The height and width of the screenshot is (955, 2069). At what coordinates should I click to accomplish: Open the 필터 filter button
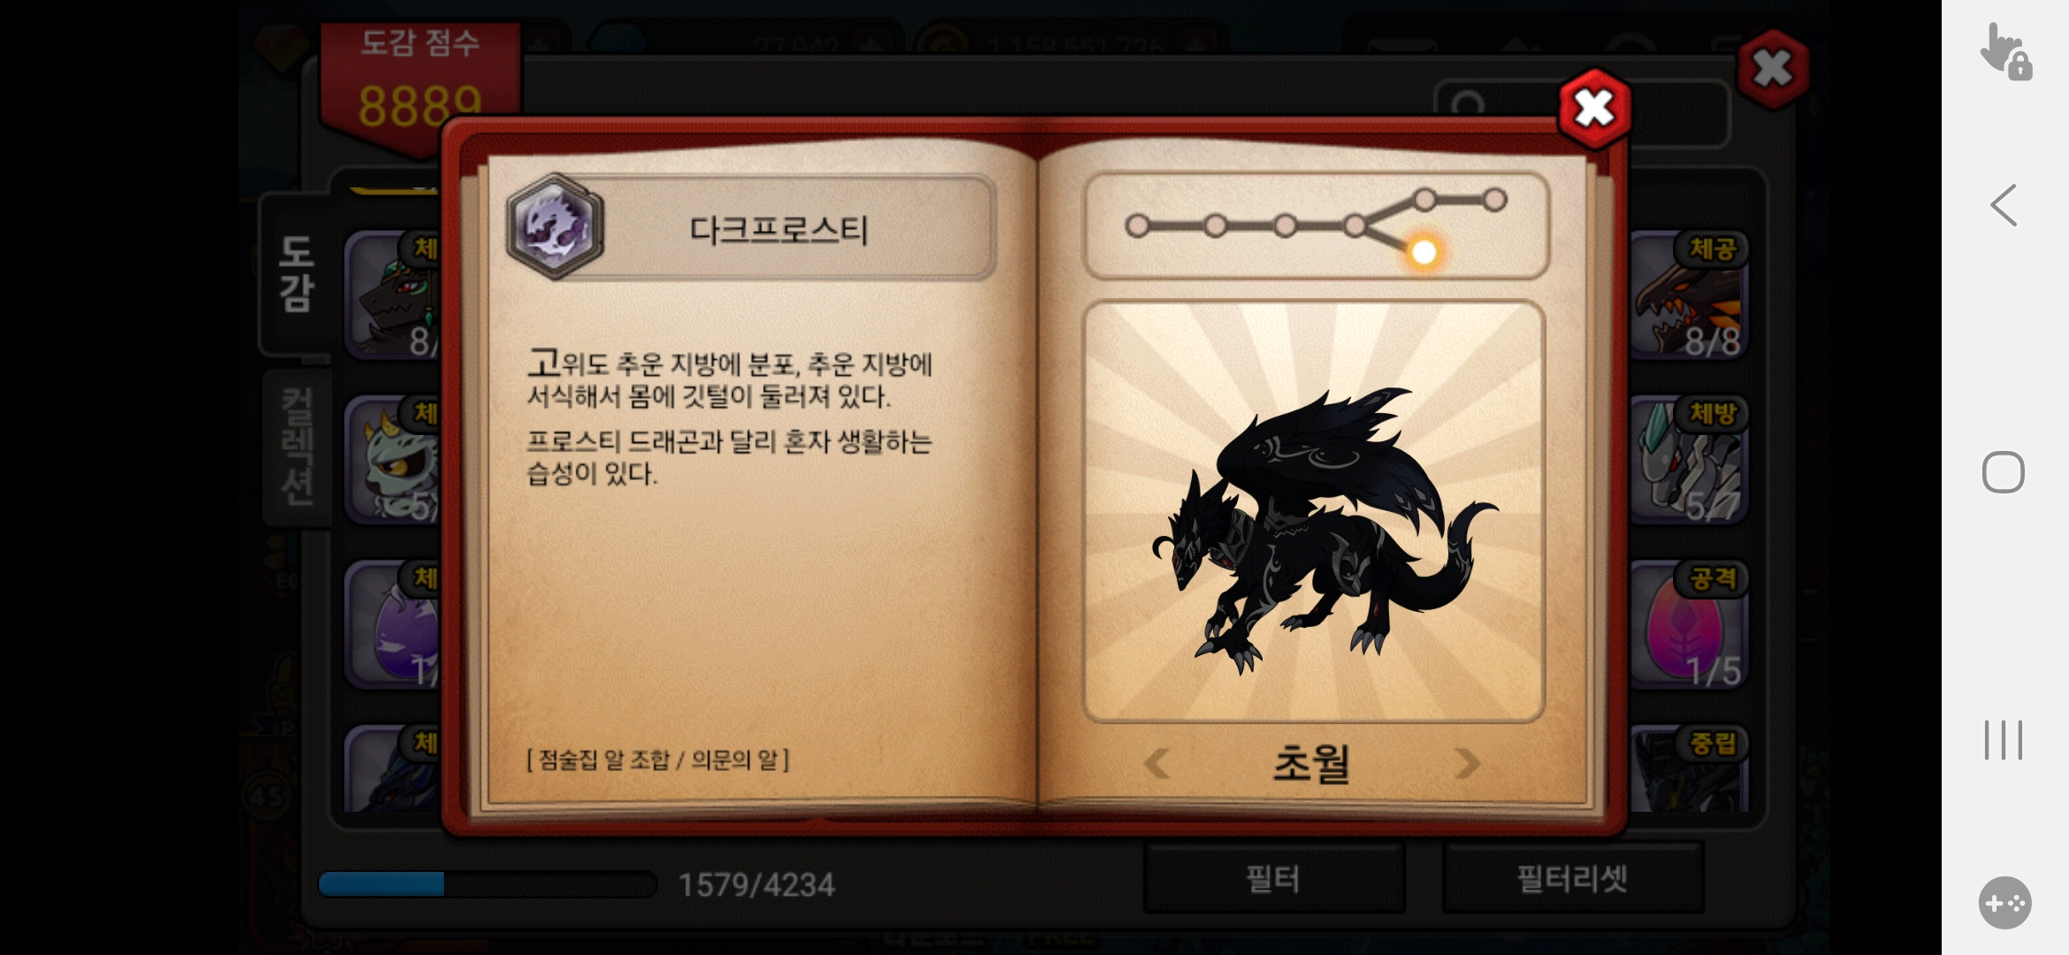(1273, 878)
